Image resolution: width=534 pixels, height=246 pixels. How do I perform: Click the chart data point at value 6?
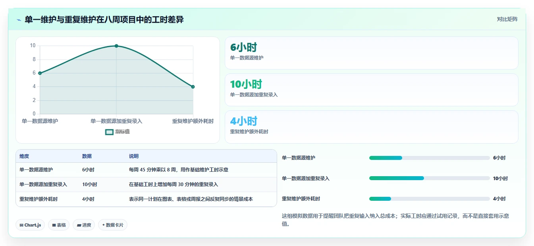point(40,73)
